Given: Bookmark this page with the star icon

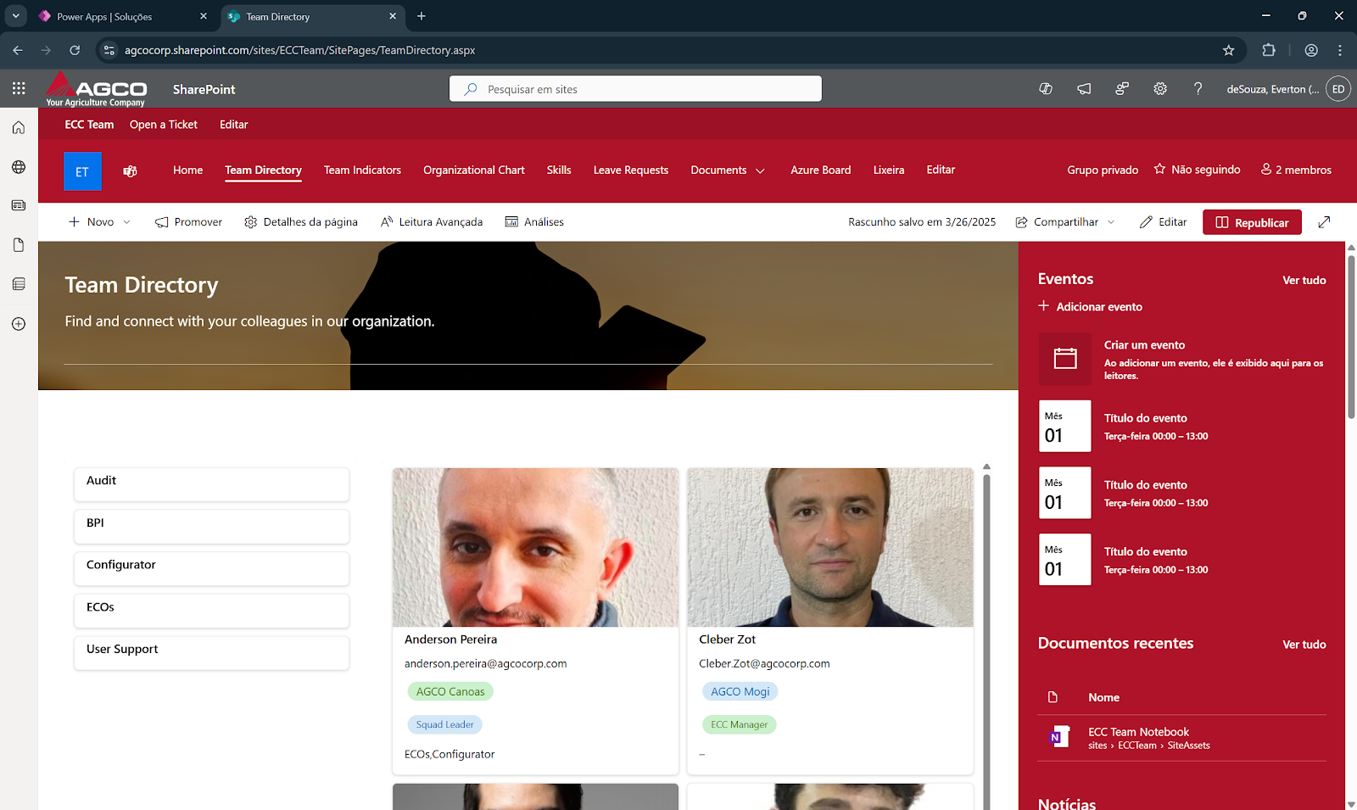Looking at the screenshot, I should tap(1228, 50).
